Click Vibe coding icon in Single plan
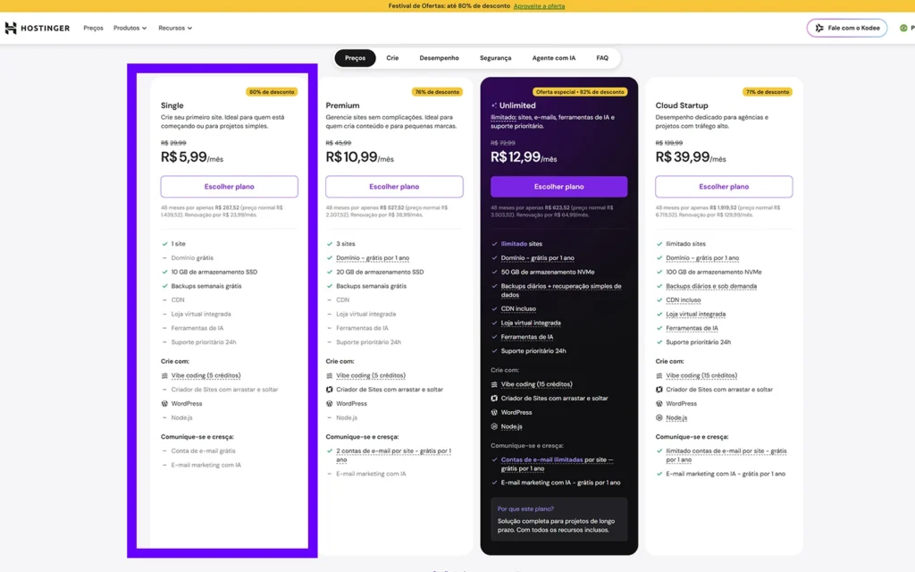915x572 pixels. (x=164, y=376)
